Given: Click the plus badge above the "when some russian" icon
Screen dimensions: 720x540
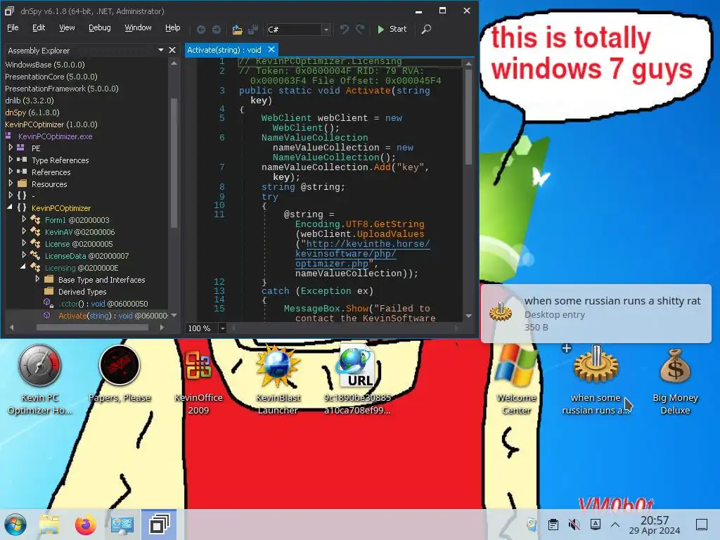Looking at the screenshot, I should click(x=567, y=348).
